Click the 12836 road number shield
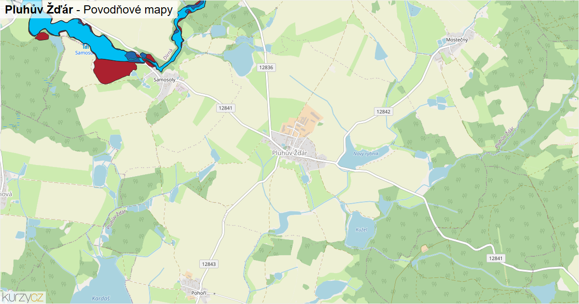This screenshot has height=304, width=579. [266, 68]
